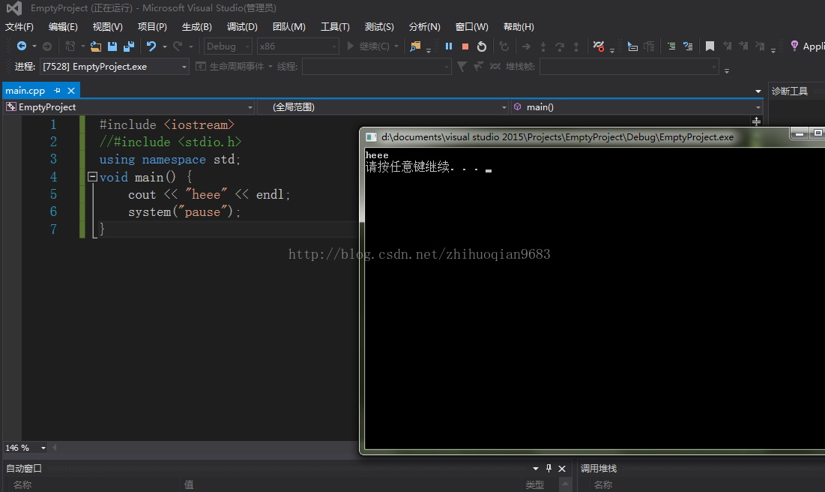Open the Edit menu

point(63,27)
